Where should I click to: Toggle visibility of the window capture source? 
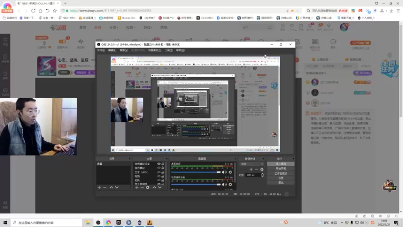click(x=159, y=168)
